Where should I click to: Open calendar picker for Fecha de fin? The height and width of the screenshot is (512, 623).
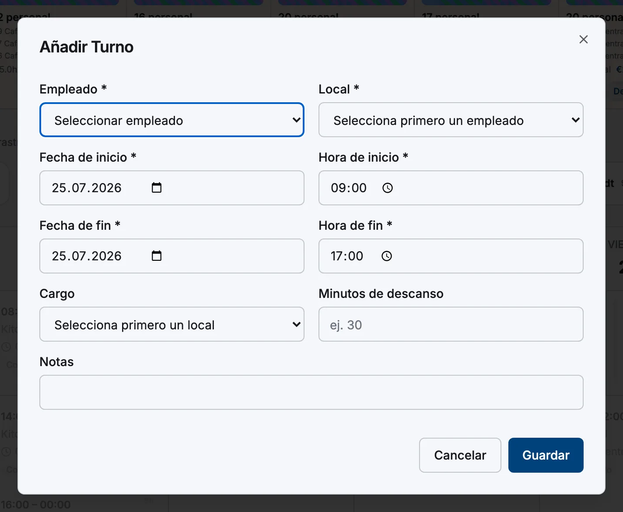point(157,256)
